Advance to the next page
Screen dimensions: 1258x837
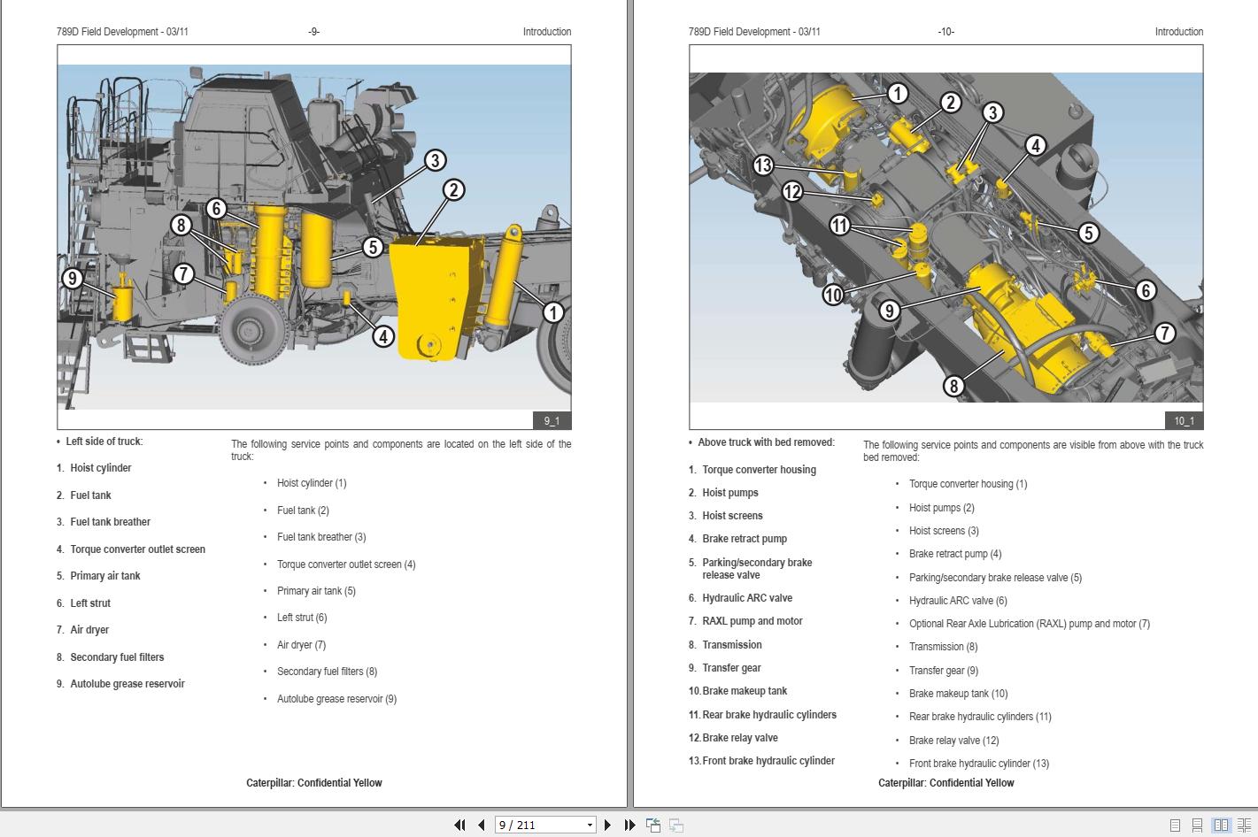point(607,825)
